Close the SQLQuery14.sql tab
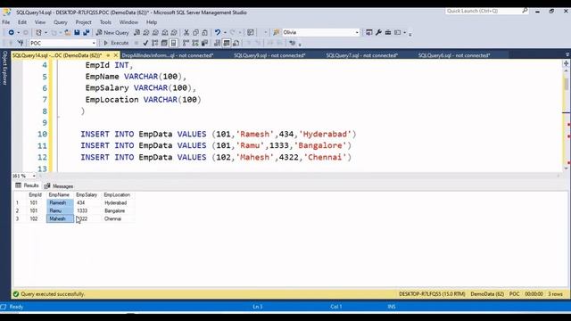Image resolution: width=571 pixels, height=321 pixels. (116, 55)
